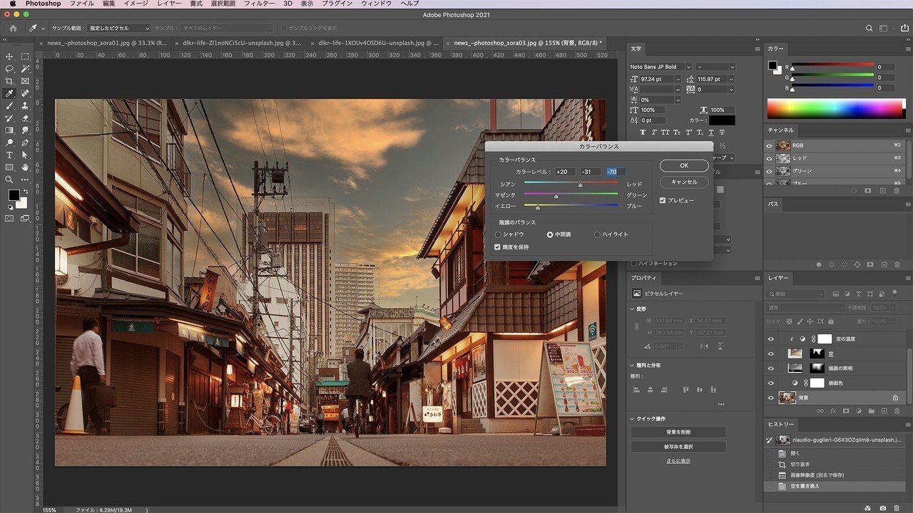Collapse the クイック操作 section

633,419
